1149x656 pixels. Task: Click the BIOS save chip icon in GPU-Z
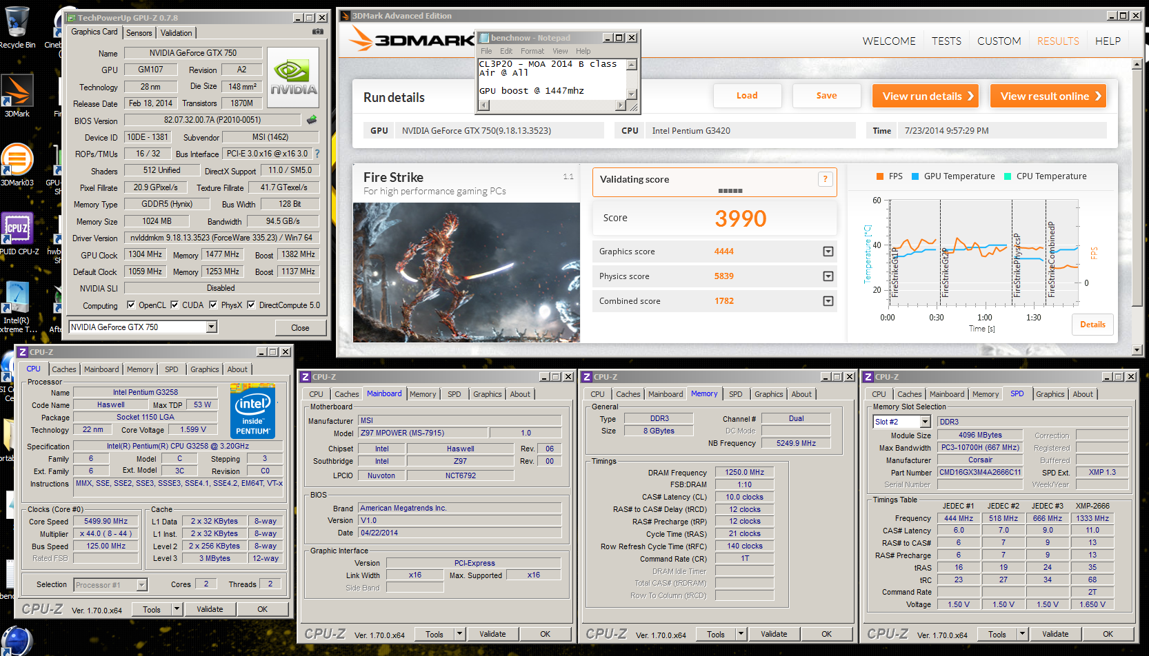[x=312, y=120]
